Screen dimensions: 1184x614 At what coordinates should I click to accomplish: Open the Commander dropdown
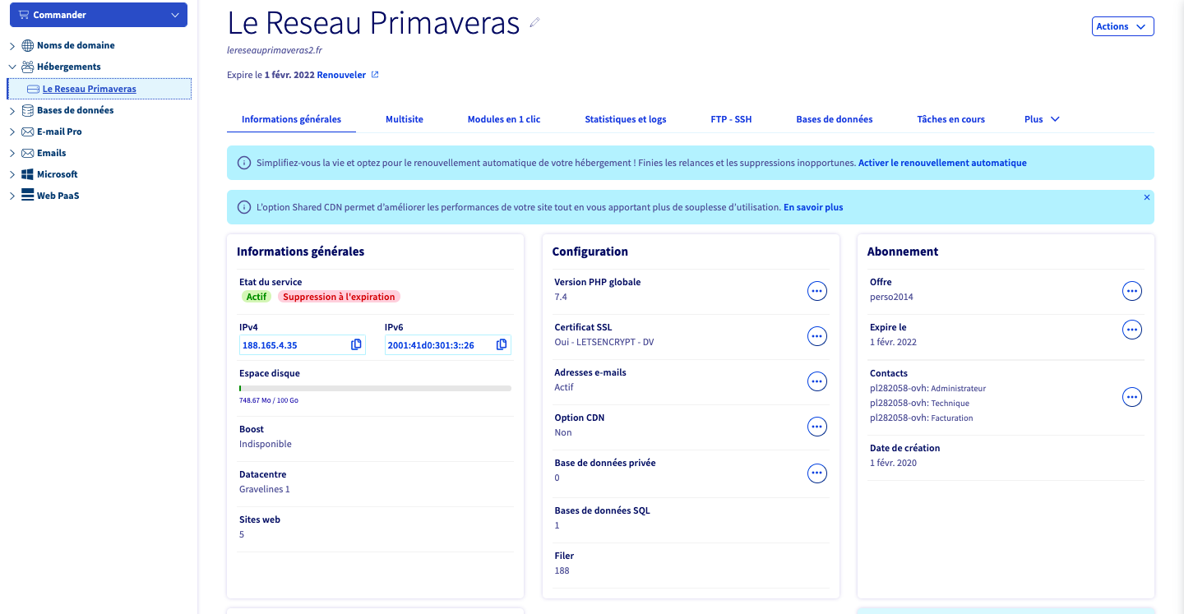pos(98,15)
